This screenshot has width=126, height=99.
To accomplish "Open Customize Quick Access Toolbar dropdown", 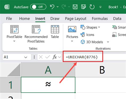I will (x=100, y=7).
